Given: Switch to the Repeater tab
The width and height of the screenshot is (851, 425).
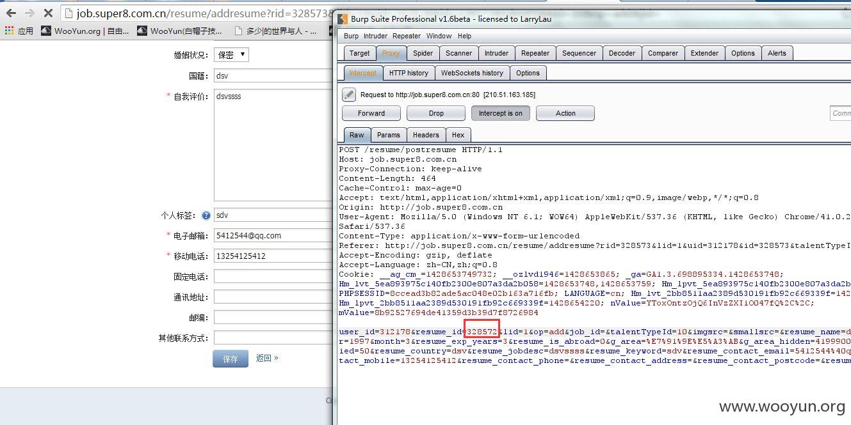Looking at the screenshot, I should pyautogui.click(x=535, y=53).
